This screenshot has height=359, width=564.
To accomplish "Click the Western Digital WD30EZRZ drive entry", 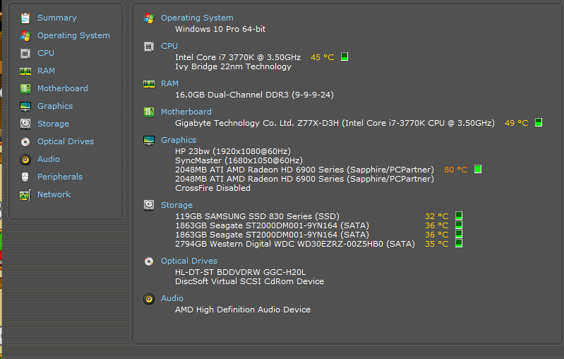I will coord(295,244).
